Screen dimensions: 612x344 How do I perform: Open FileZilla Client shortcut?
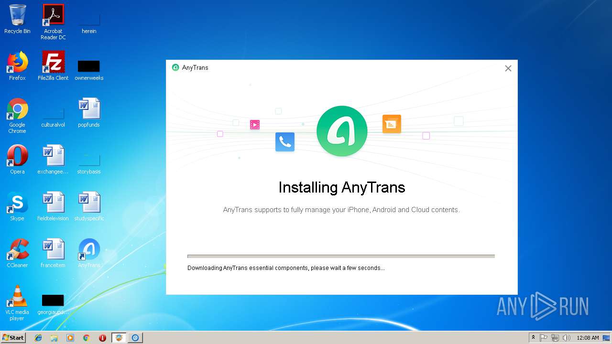tap(53, 66)
